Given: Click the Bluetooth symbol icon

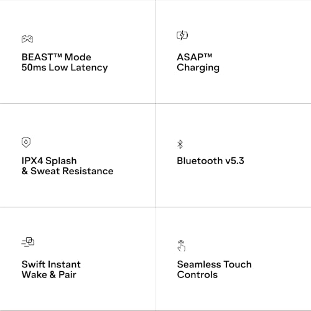Looking at the screenshot, I should click(180, 144).
